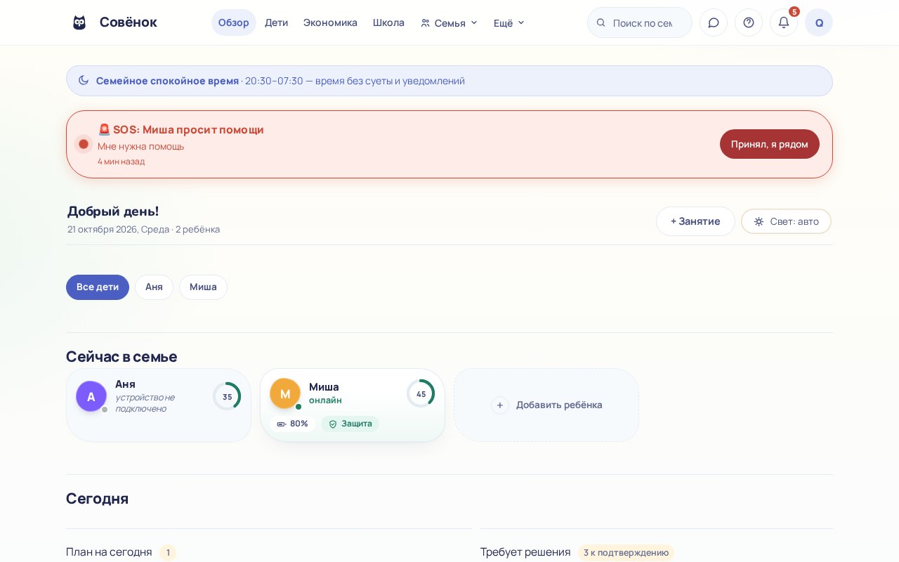The height and width of the screenshot is (562, 899).
Task: Click Миша's онлайн status text
Action: click(325, 400)
